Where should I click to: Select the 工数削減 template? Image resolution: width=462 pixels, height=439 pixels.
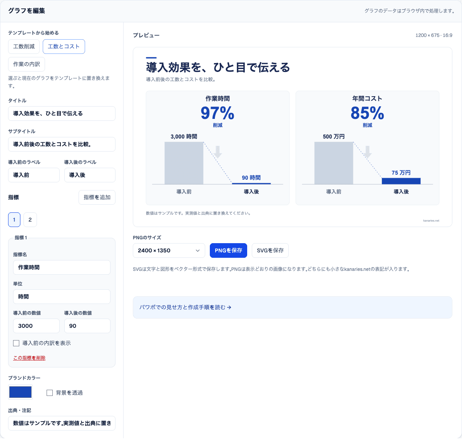point(24,47)
